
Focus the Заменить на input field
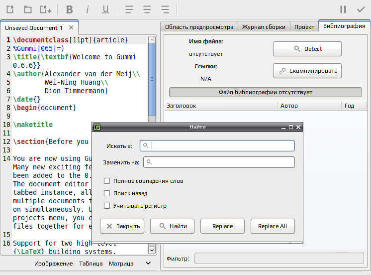click(x=219, y=162)
